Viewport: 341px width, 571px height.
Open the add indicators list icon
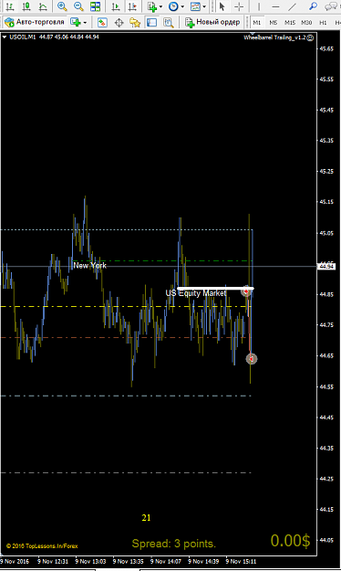click(x=152, y=6)
